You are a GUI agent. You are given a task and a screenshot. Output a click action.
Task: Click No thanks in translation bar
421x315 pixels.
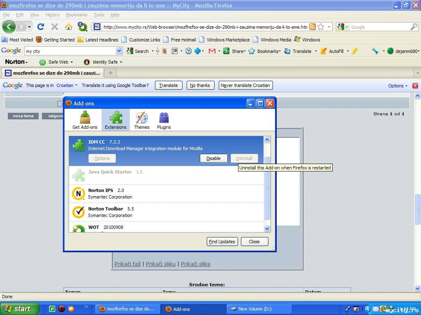point(200,85)
